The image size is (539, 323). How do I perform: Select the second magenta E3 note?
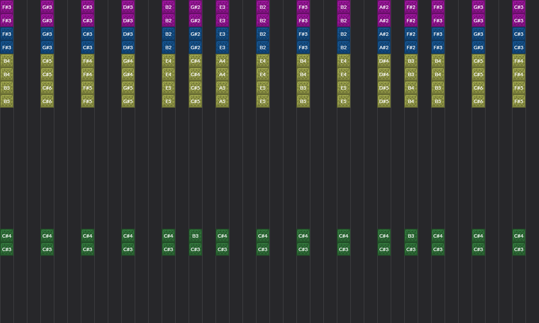222,21
